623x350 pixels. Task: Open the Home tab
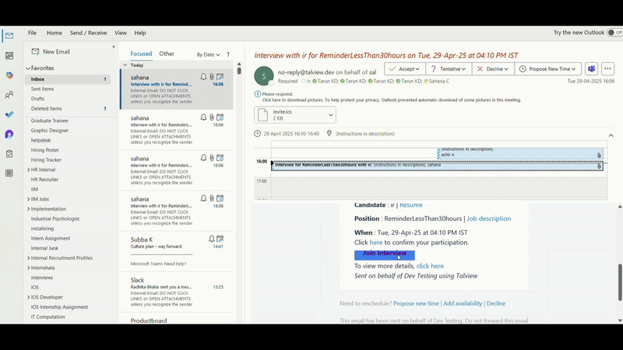[54, 33]
